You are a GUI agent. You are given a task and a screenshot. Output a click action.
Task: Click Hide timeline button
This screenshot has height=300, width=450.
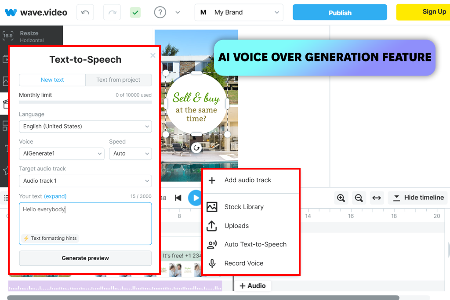point(418,198)
